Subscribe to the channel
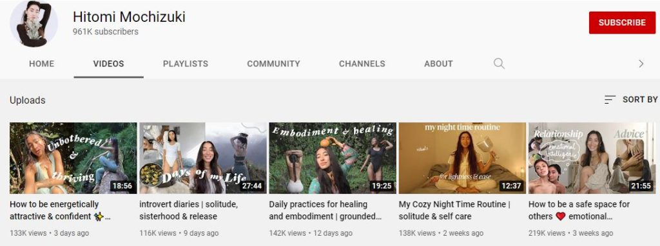 tap(622, 23)
